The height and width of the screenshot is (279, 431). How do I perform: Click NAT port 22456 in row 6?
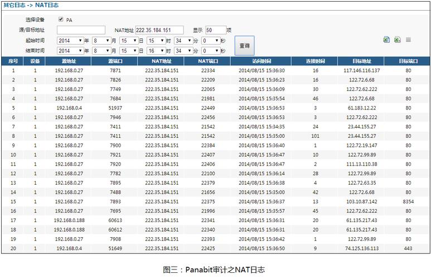pos(208,117)
